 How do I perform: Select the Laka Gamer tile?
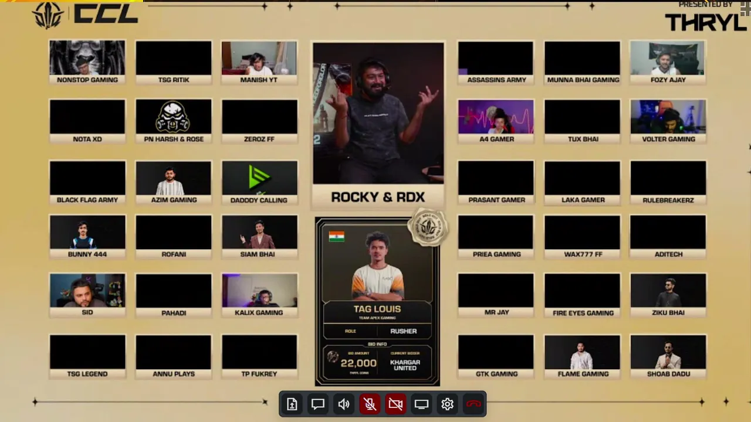tap(583, 182)
